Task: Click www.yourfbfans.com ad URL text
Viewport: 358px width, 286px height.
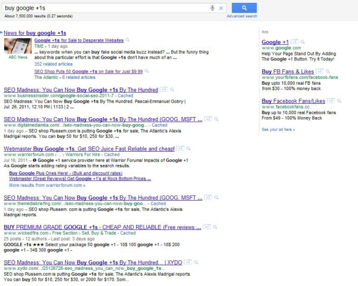Action: coord(300,77)
